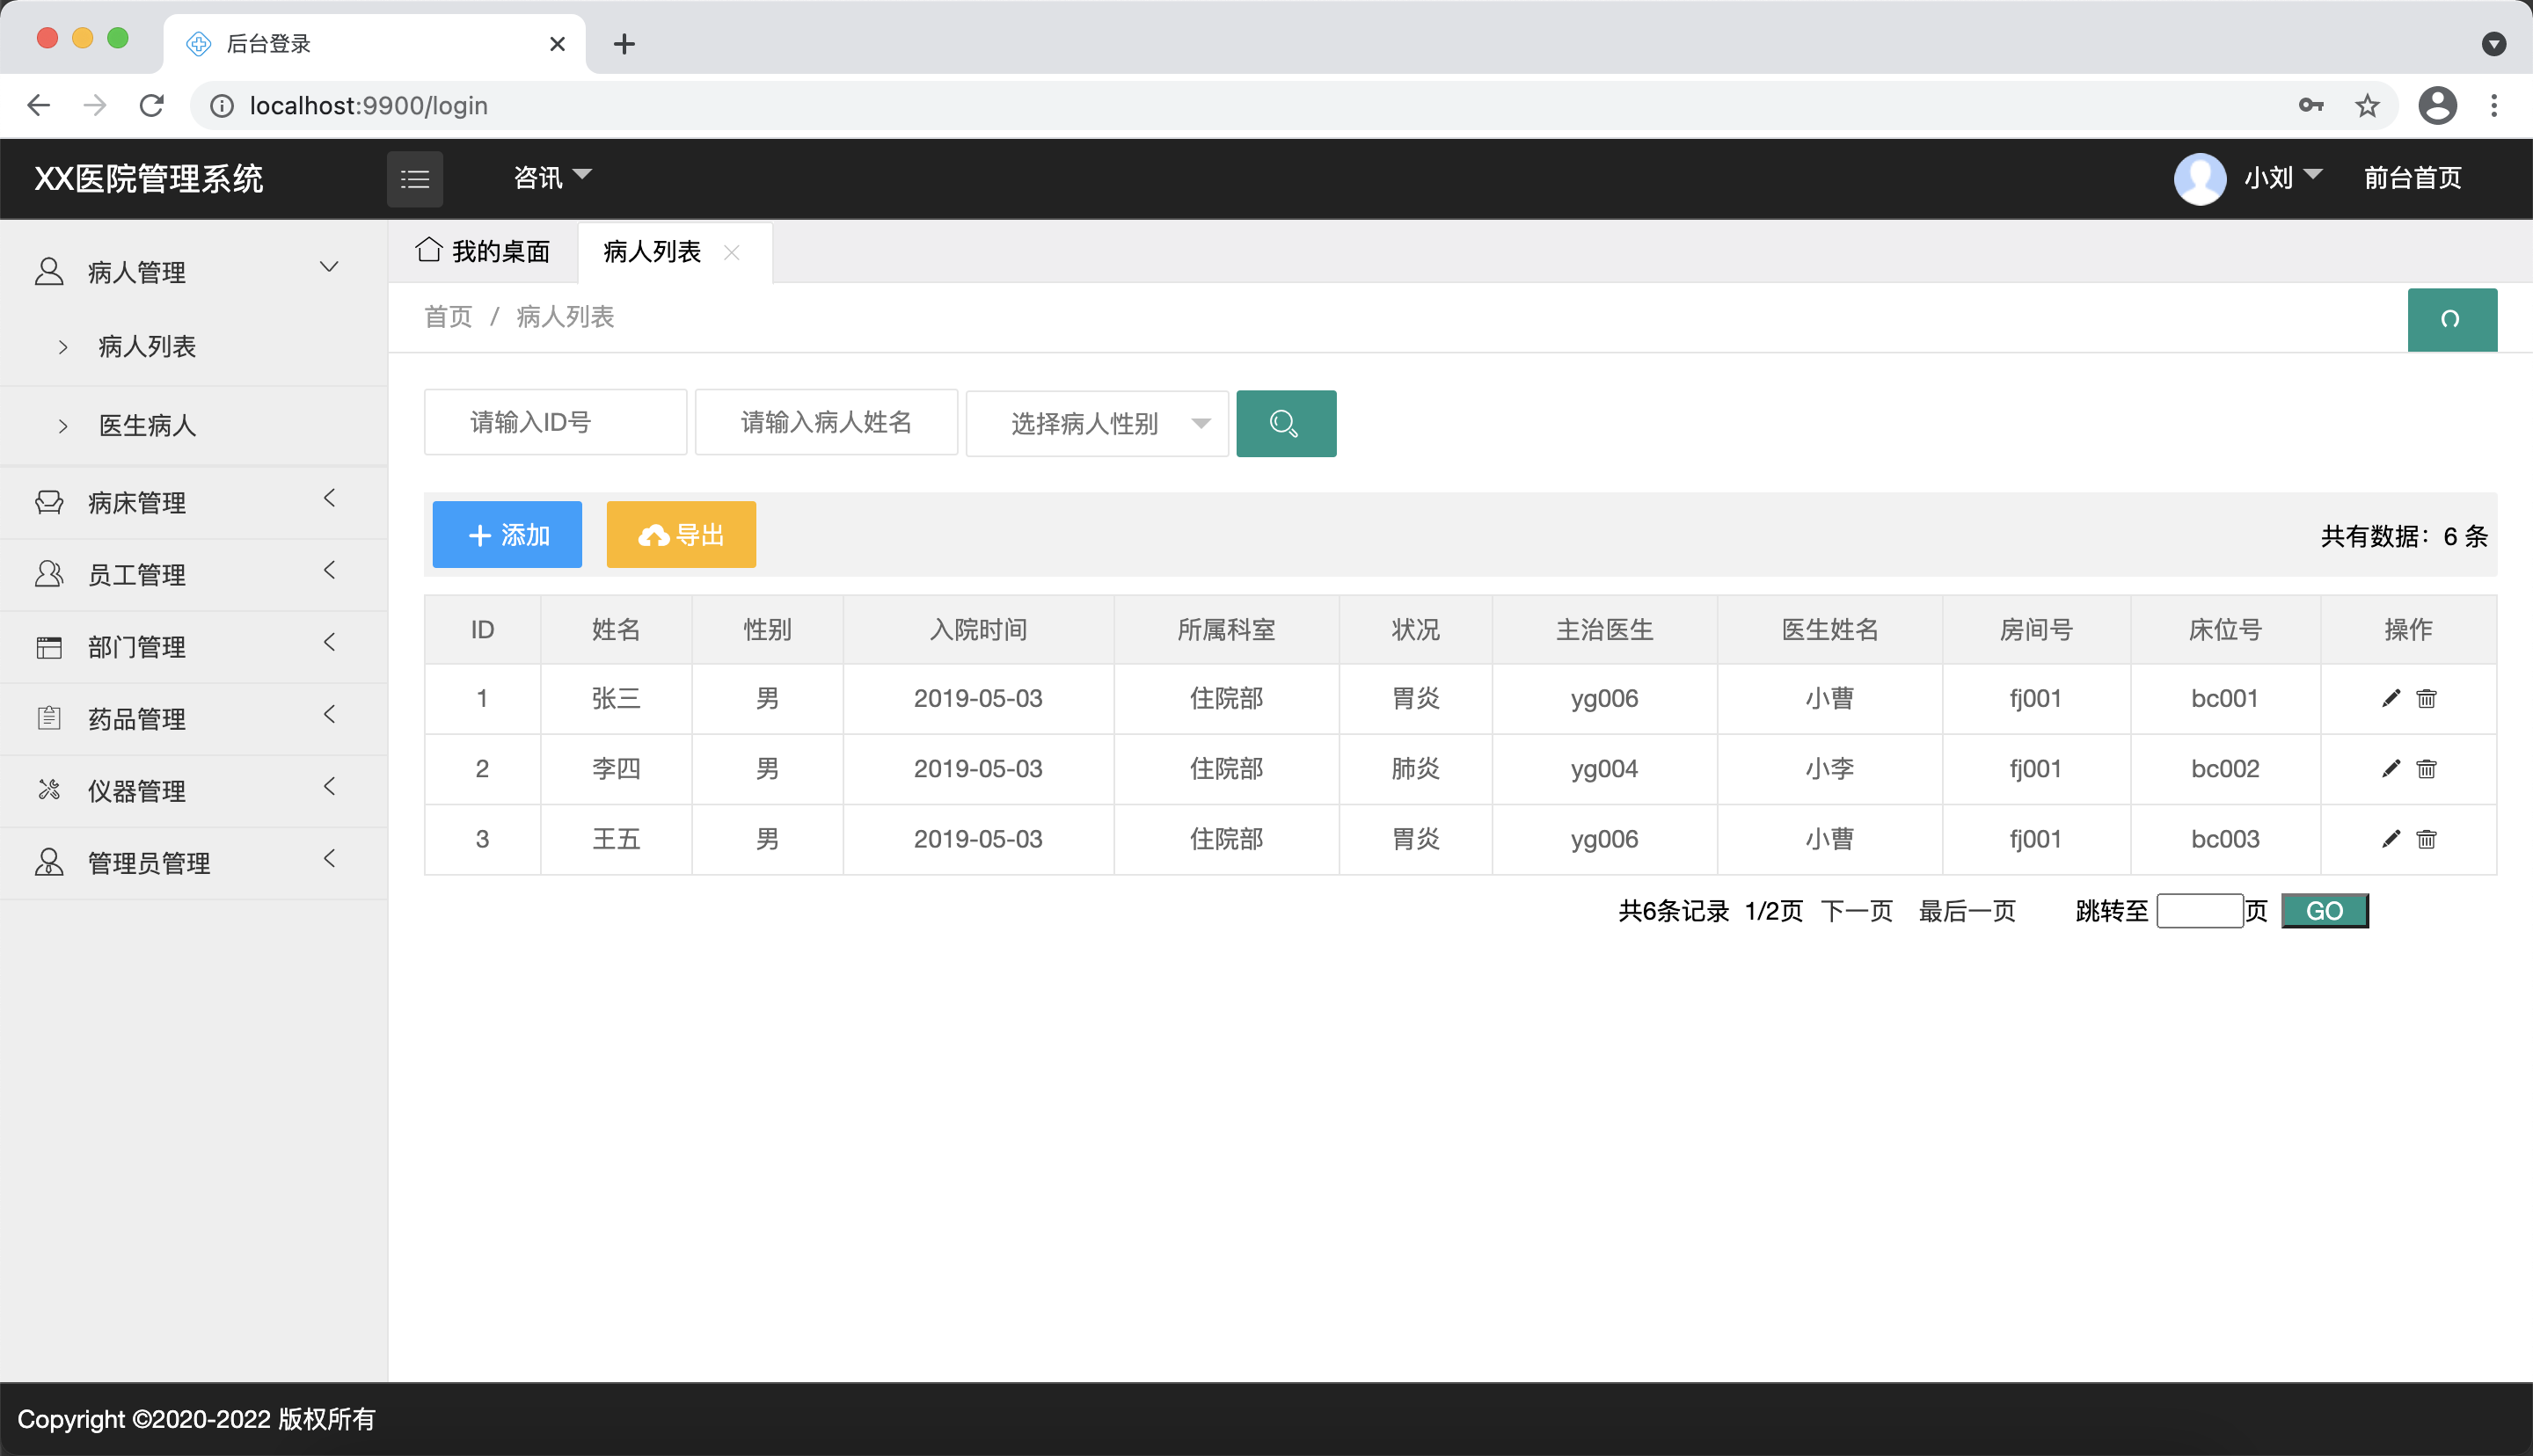Image resolution: width=2533 pixels, height=1456 pixels.
Task: Open Chrome profile icon
Action: tap(2437, 105)
